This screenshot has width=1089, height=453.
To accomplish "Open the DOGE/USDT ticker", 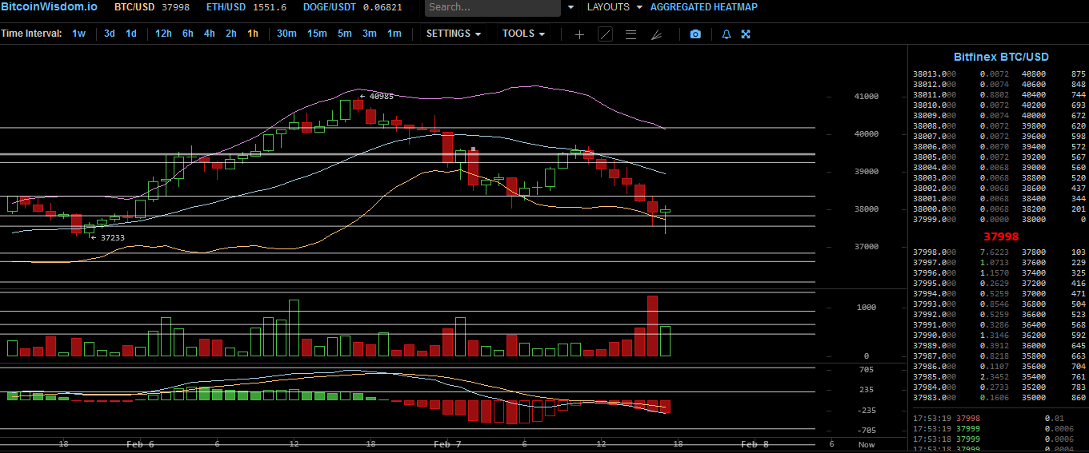I will pos(353,7).
